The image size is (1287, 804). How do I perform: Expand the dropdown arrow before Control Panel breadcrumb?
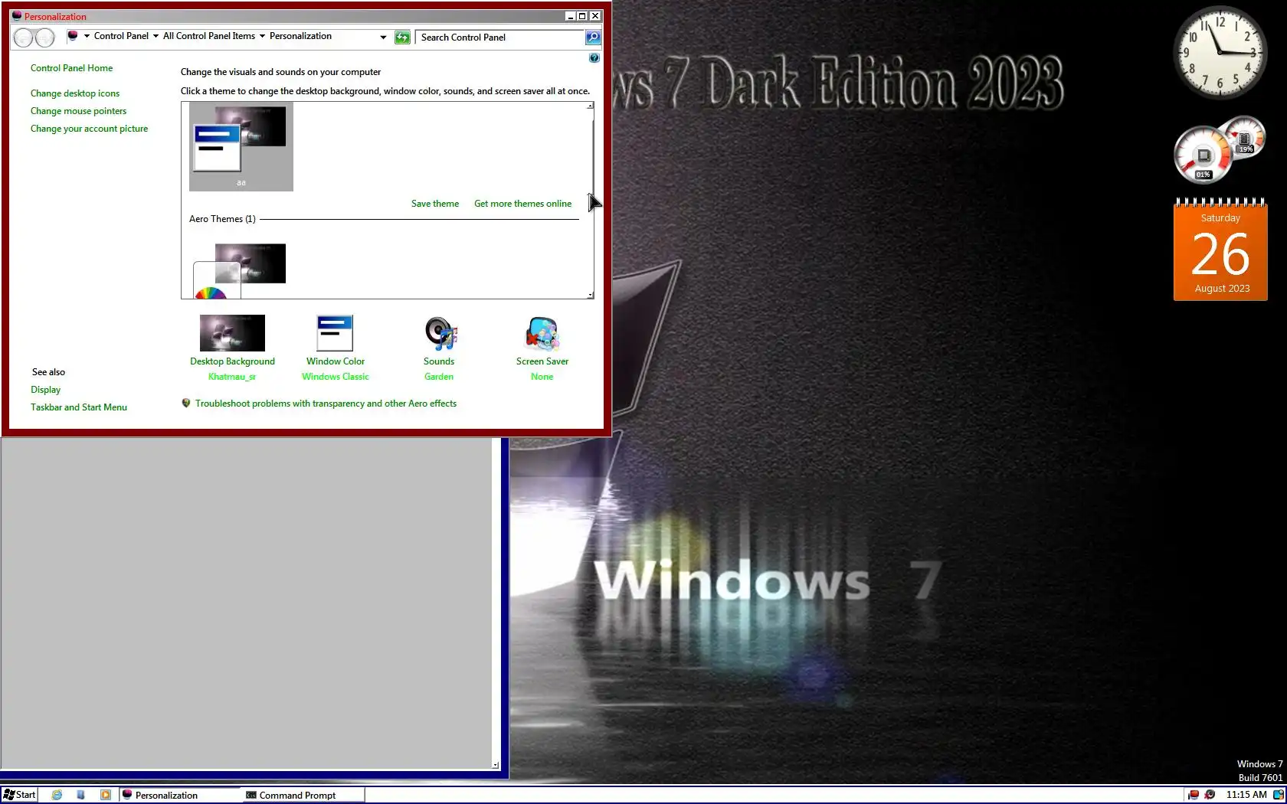click(x=87, y=36)
